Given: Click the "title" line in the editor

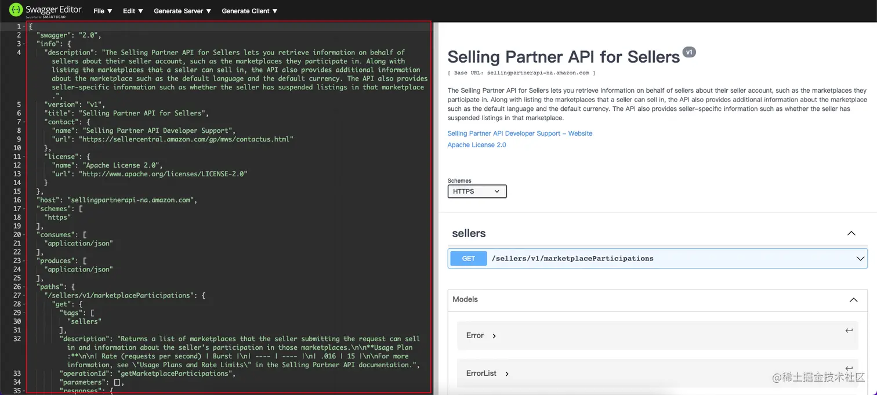Looking at the screenshot, I should click(126, 114).
